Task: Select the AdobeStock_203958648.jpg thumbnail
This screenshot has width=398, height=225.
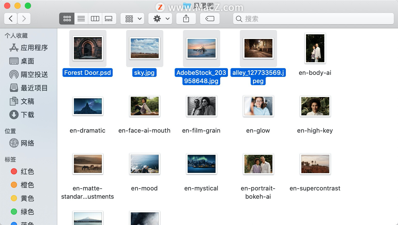Action: tap(202, 48)
